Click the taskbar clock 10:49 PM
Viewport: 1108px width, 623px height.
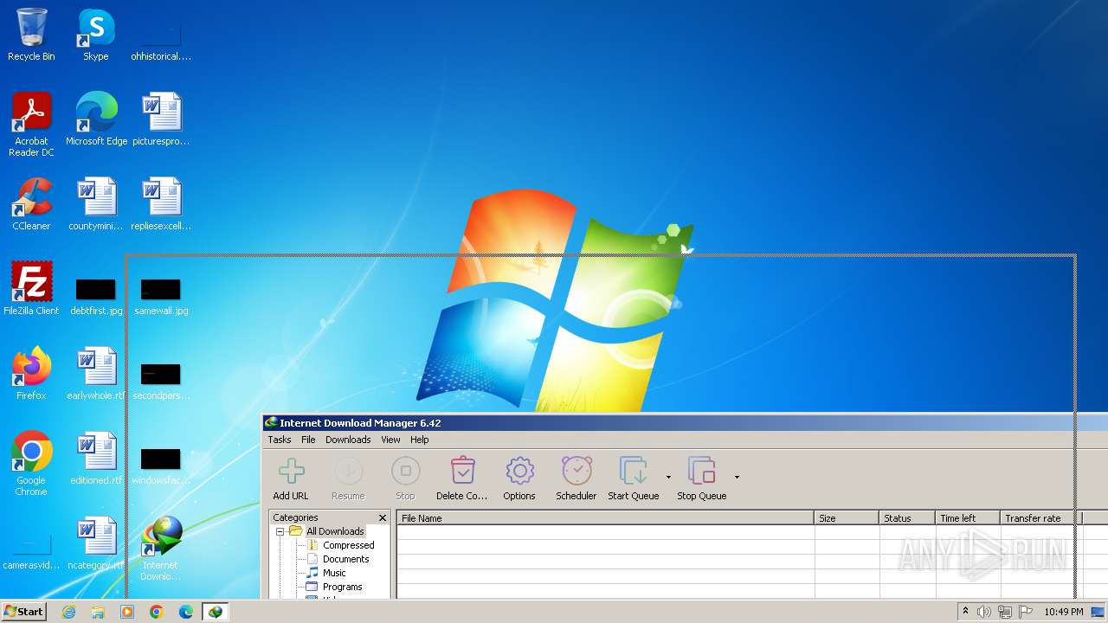click(x=1064, y=612)
